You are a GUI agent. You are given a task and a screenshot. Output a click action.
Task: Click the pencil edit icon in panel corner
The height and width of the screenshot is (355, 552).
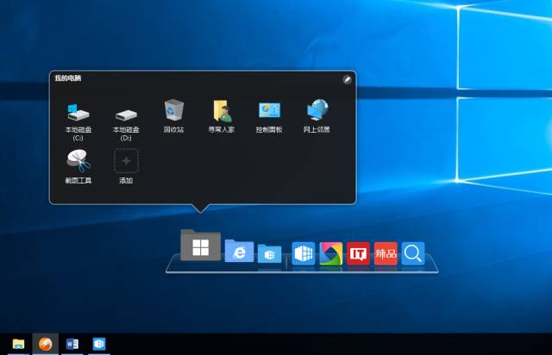347,79
